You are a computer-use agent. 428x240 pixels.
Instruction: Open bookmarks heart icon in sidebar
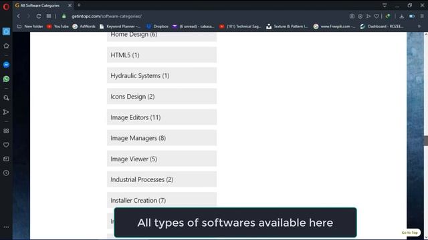pos(6,145)
